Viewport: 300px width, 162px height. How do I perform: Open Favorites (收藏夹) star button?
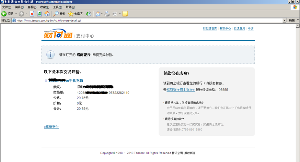pos(75,14)
